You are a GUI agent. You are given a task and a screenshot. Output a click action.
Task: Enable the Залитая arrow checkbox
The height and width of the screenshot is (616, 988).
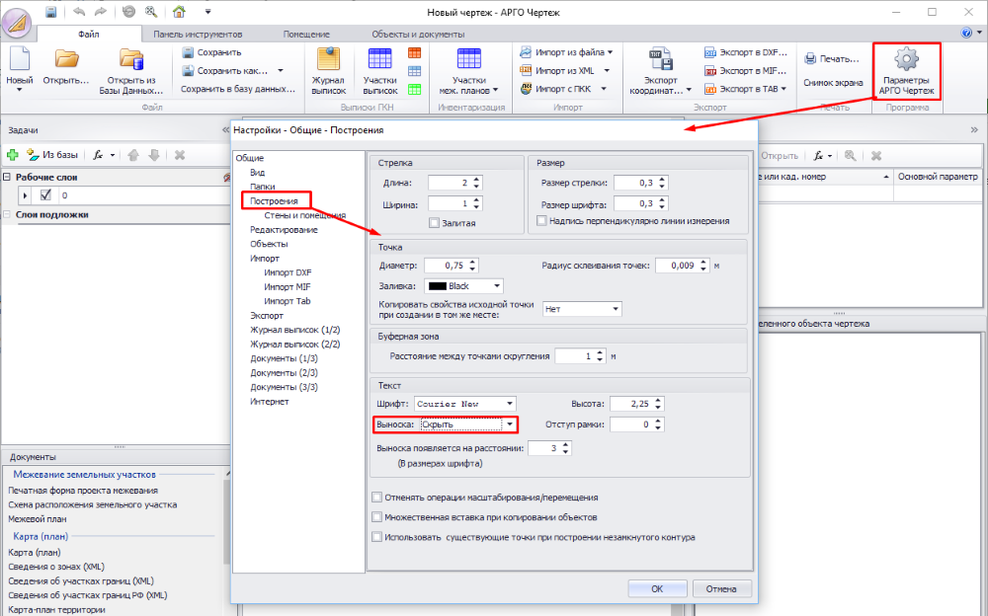coord(435,224)
